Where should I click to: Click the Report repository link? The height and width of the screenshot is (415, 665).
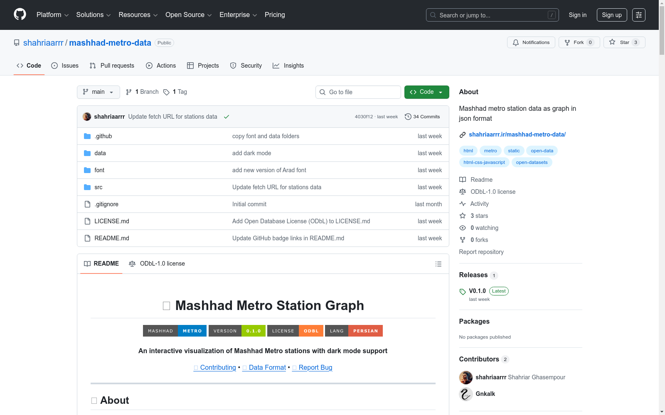click(481, 252)
